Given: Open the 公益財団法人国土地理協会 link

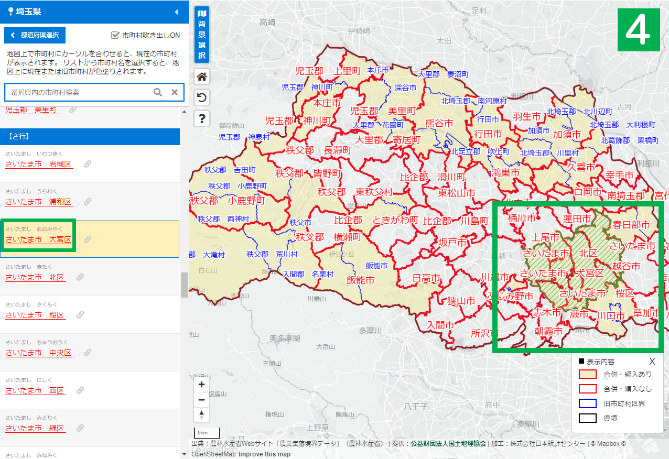Looking at the screenshot, I should [448, 444].
